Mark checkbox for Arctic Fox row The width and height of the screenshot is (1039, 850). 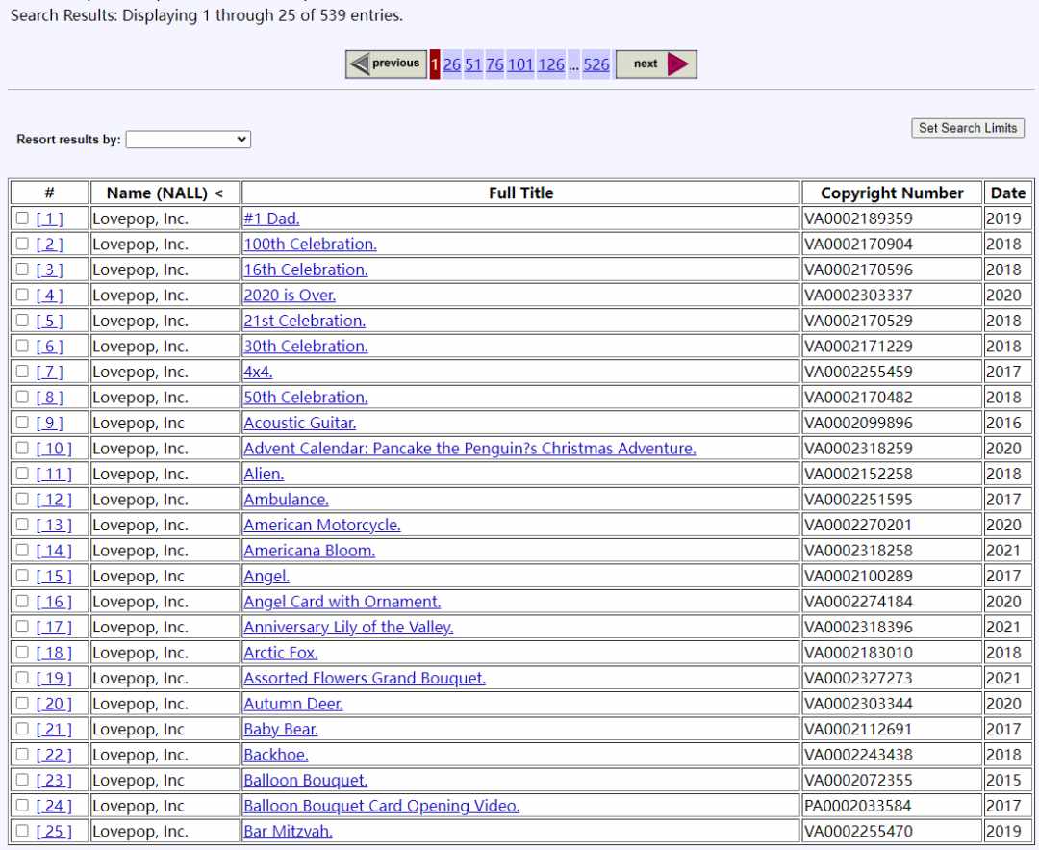click(x=22, y=653)
